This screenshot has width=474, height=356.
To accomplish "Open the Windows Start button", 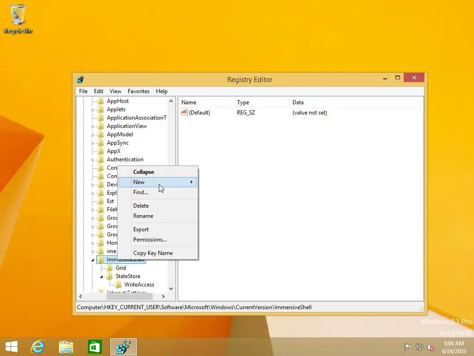I will 12,347.
